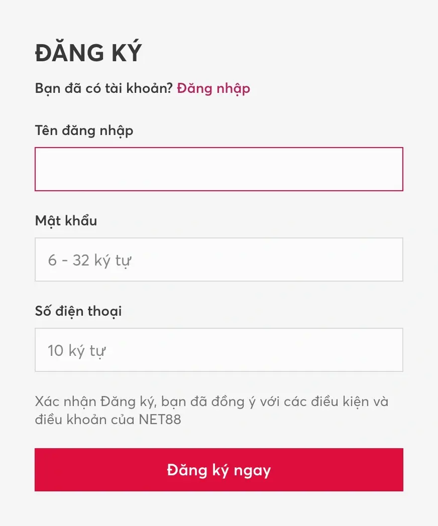Click the Mật khẩu label

66,220
